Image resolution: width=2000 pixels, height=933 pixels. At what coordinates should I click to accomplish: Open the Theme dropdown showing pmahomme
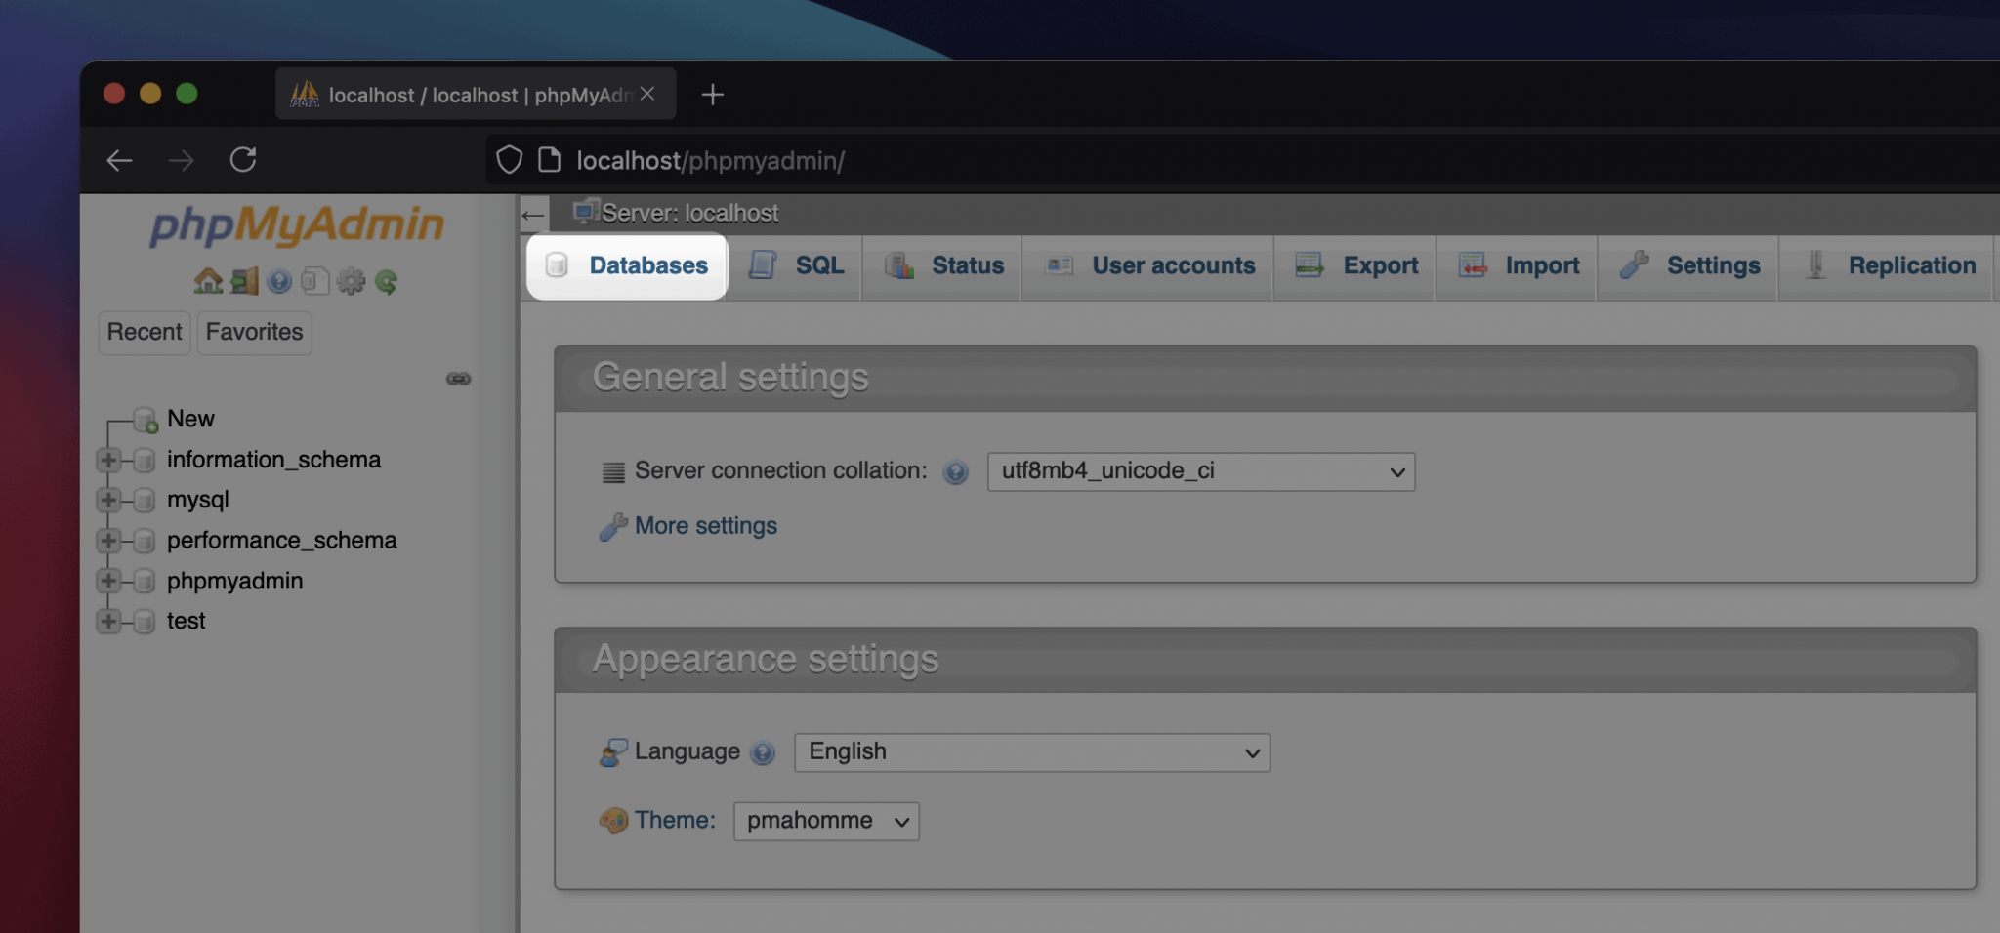(x=825, y=821)
